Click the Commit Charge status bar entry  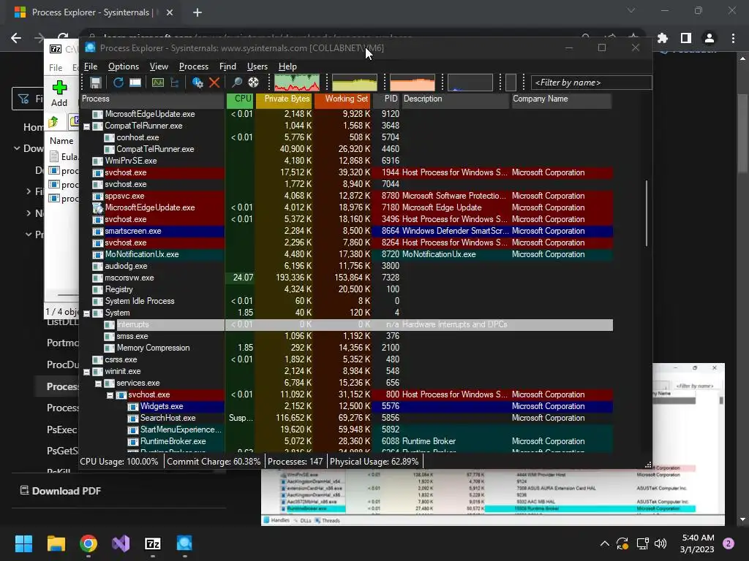214,462
